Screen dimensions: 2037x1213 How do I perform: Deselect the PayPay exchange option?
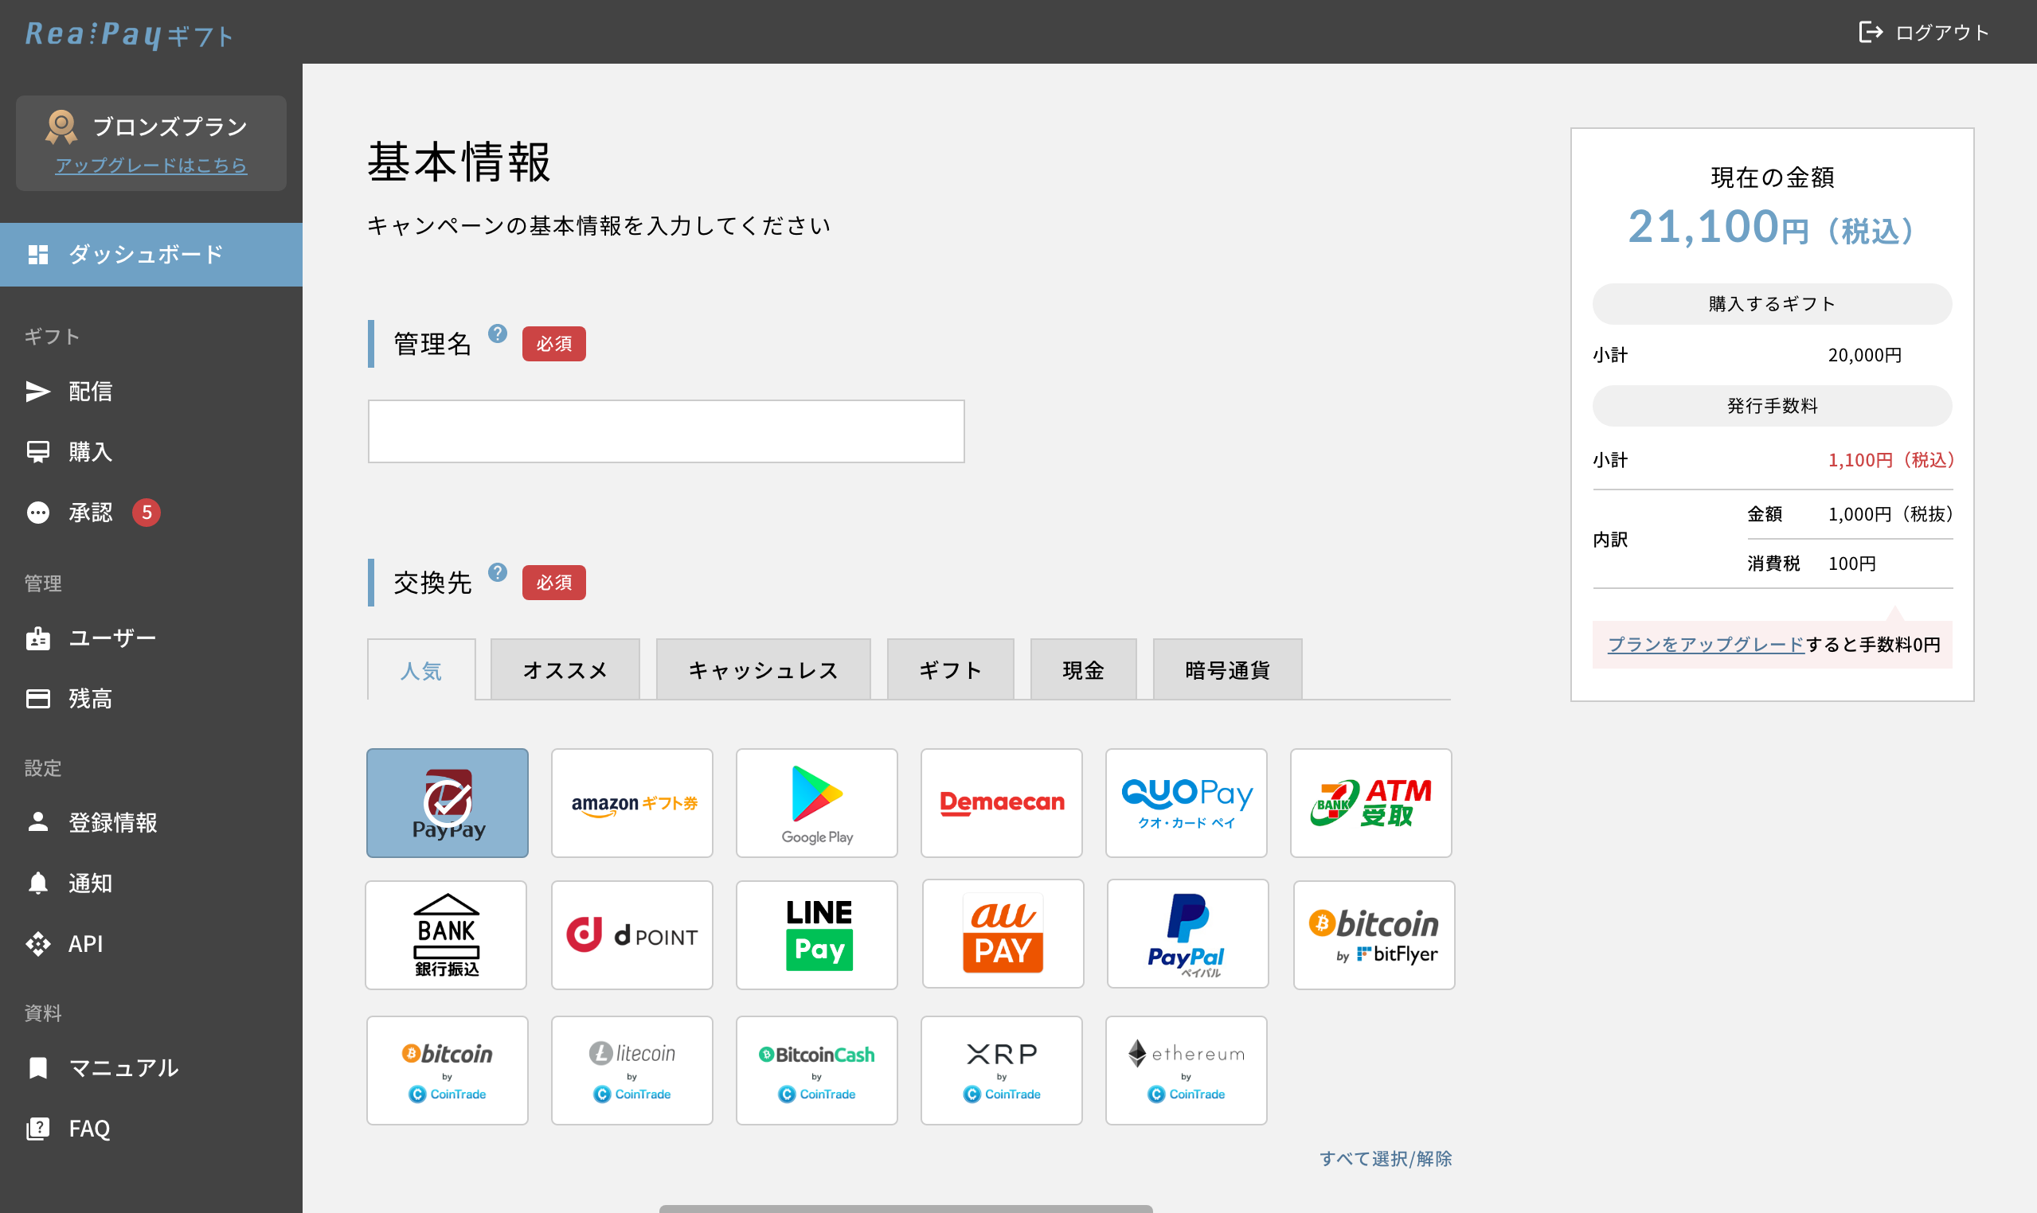point(448,802)
